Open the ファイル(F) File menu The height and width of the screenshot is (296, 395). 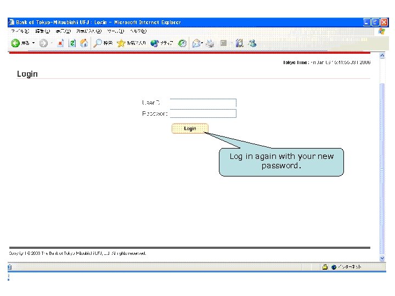(x=20, y=31)
